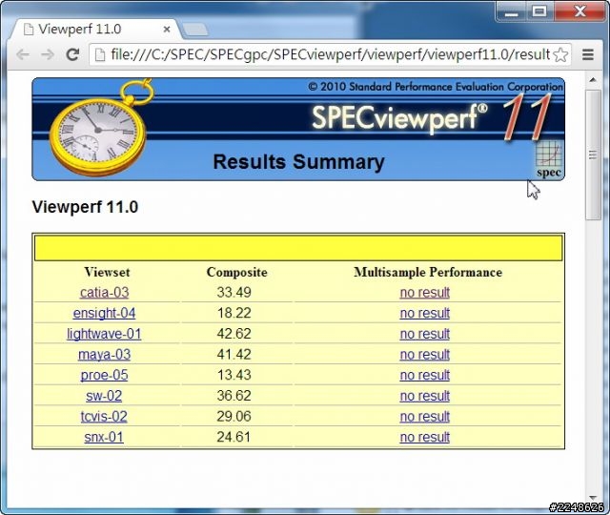Click the no result link for proe-05
Screen dimensions: 610x515
point(425,375)
